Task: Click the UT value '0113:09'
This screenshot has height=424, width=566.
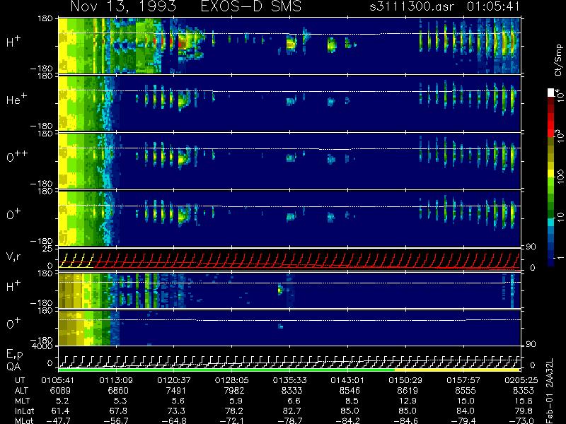Action: tap(116, 380)
